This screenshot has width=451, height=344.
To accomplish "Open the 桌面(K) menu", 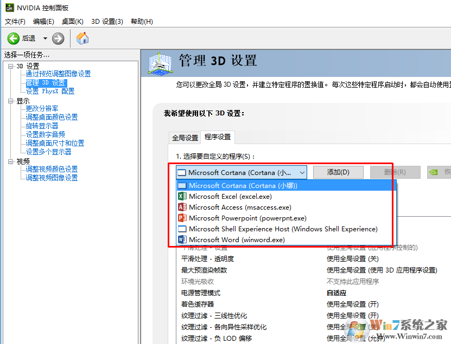I will click(73, 22).
